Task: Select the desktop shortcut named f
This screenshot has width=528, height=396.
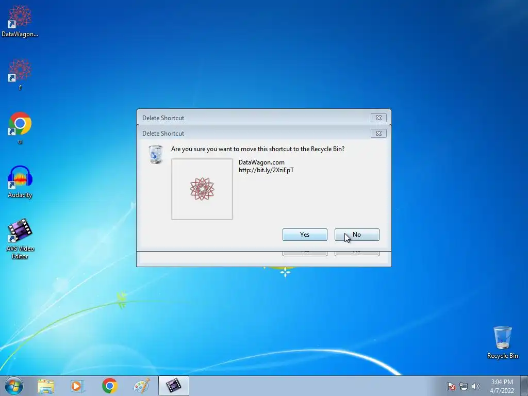Action: tap(20, 75)
